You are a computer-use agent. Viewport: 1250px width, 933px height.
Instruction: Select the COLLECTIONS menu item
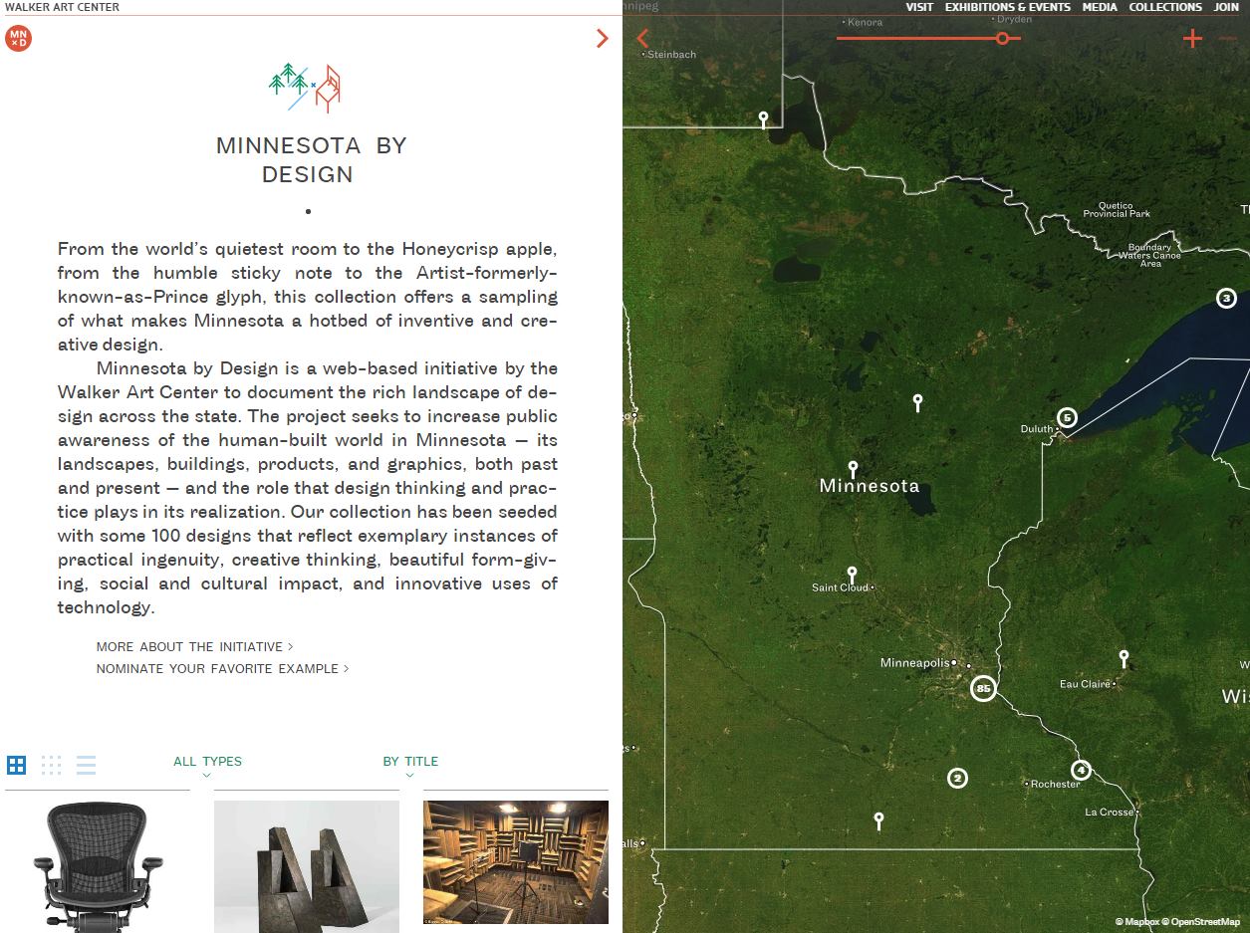(x=1164, y=7)
